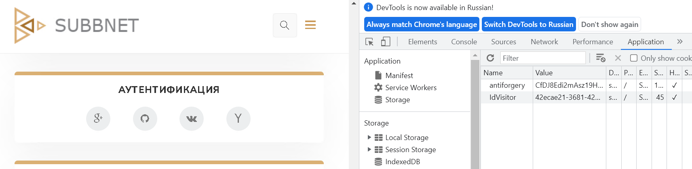Toggle the device toolbar icon
The height and width of the screenshot is (169, 692).
[x=386, y=42]
